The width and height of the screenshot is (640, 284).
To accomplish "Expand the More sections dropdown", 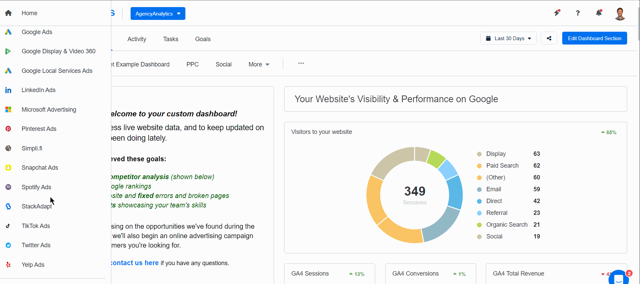I will [259, 64].
